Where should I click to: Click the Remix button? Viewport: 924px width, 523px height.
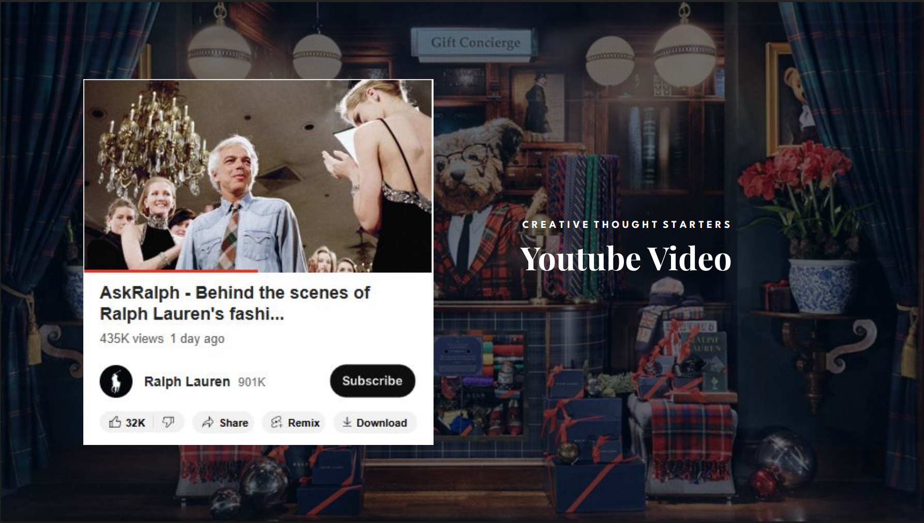click(294, 422)
